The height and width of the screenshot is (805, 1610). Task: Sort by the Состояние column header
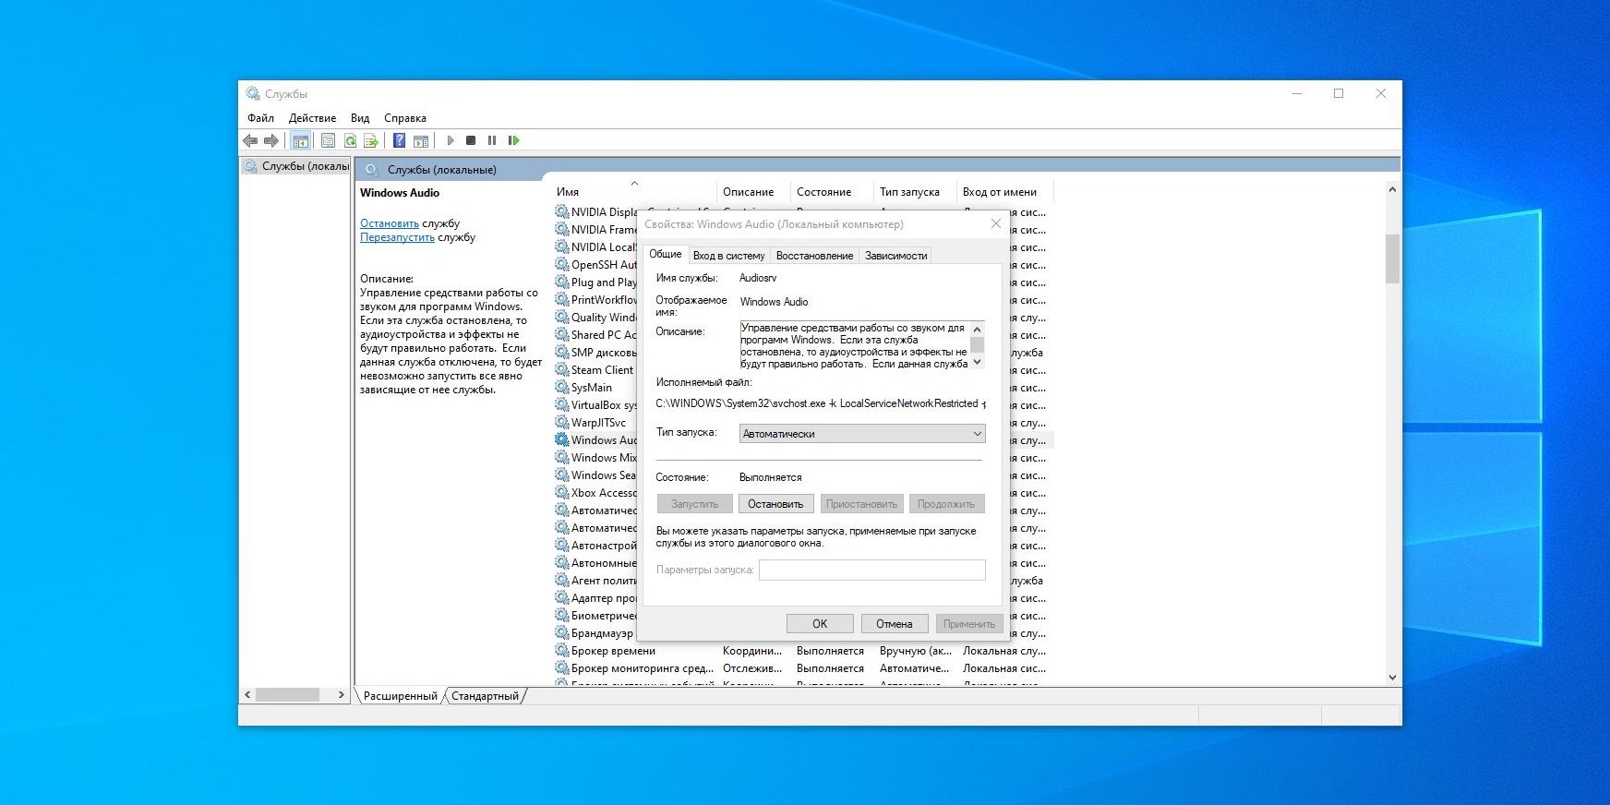click(x=832, y=192)
